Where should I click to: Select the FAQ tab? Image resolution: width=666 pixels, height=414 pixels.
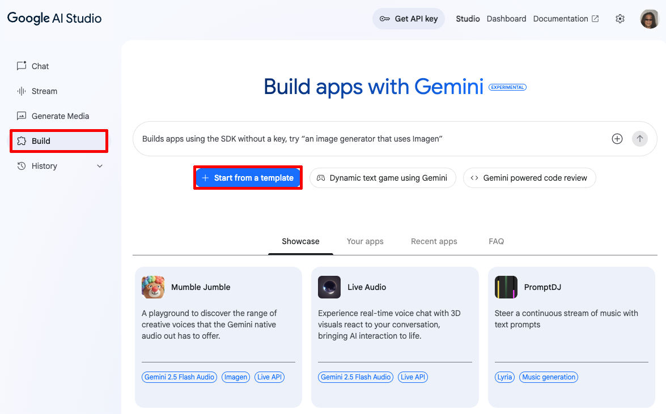pos(496,241)
